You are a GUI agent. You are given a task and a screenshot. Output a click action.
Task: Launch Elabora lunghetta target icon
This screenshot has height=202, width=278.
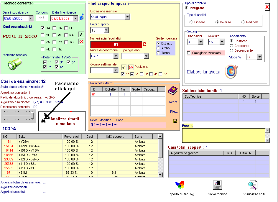(x=231, y=72)
